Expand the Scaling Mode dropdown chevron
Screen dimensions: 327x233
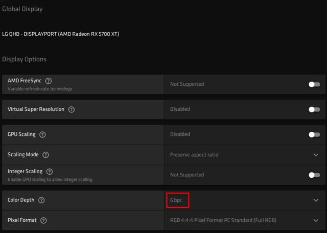(316, 155)
